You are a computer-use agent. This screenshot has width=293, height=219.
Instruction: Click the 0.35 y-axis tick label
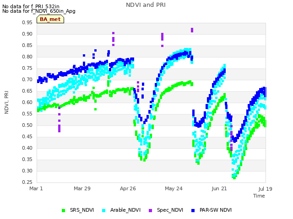(x=27, y=160)
